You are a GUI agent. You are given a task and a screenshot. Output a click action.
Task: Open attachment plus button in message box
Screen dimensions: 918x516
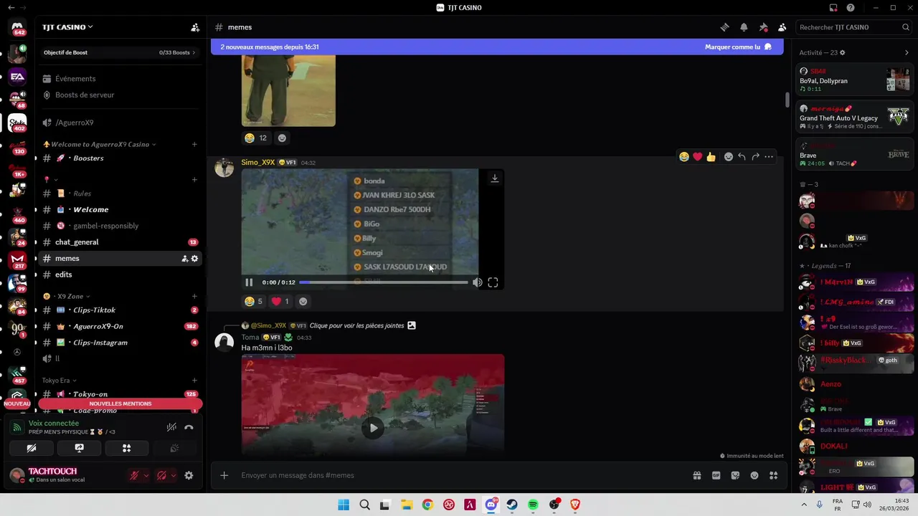224,475
